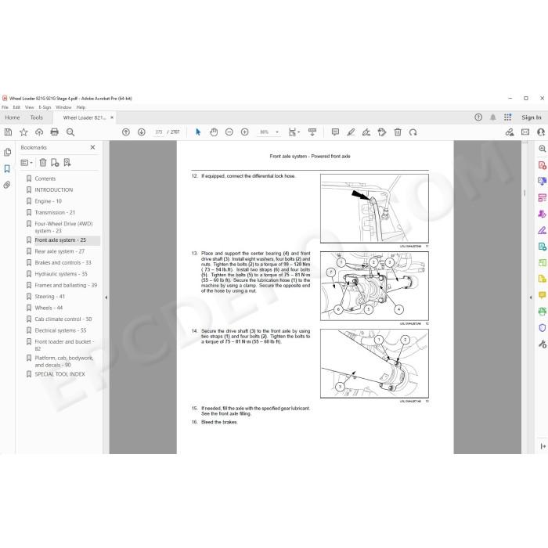Delete using the toolbar trash icon
This screenshot has width=548, height=548.
click(398, 132)
